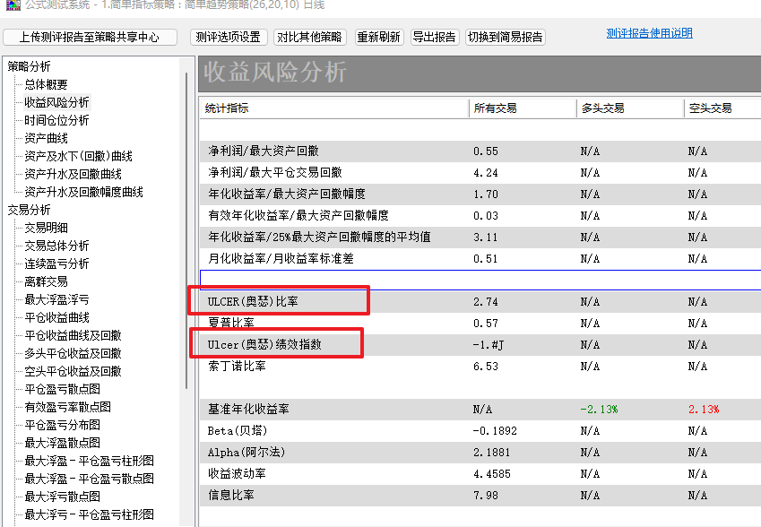This screenshot has height=527, width=761.
Task: Open 时间仓位分析 tree item
Action: (56, 120)
